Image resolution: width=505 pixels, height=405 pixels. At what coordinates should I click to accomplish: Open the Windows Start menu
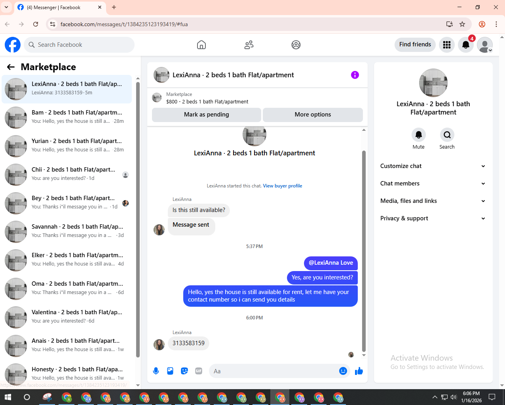tap(8, 397)
